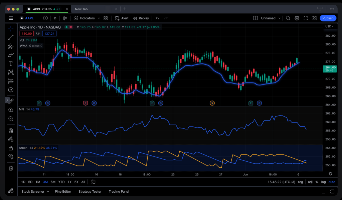
Task: Open the USD currency dropdown
Action: click(x=329, y=26)
